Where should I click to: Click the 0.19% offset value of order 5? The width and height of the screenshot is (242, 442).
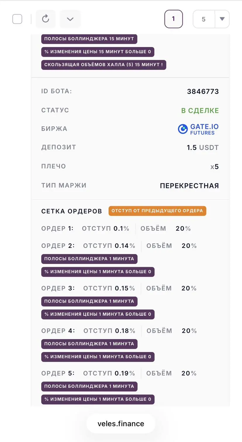pos(125,373)
